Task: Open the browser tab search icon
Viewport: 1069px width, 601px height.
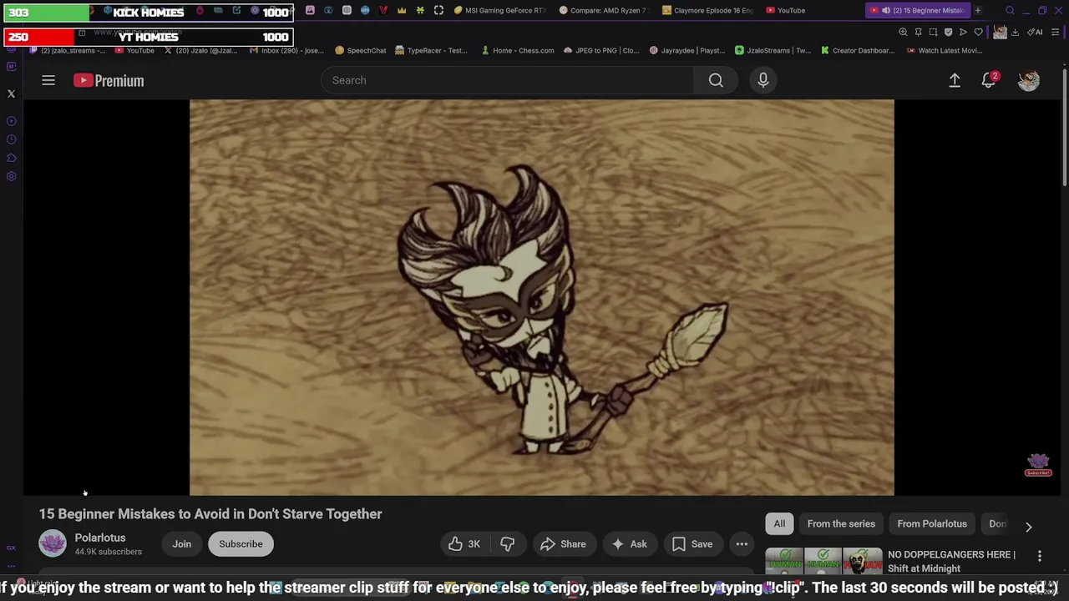Action: (1010, 10)
